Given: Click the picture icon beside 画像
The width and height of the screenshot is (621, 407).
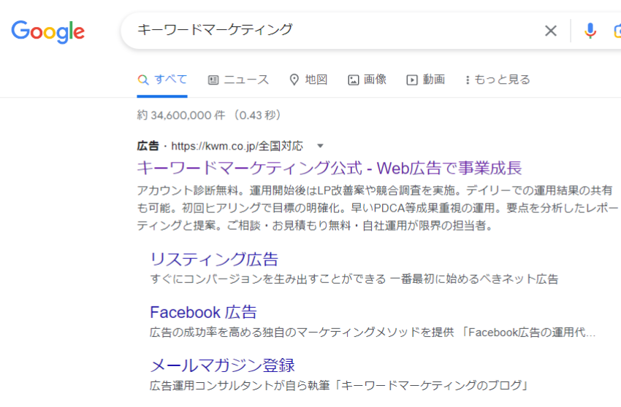Looking at the screenshot, I should (354, 80).
